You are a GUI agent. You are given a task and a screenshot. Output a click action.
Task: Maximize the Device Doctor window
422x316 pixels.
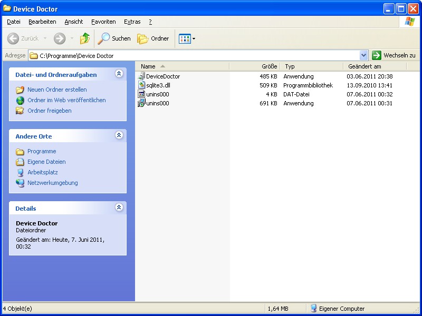(401, 9)
